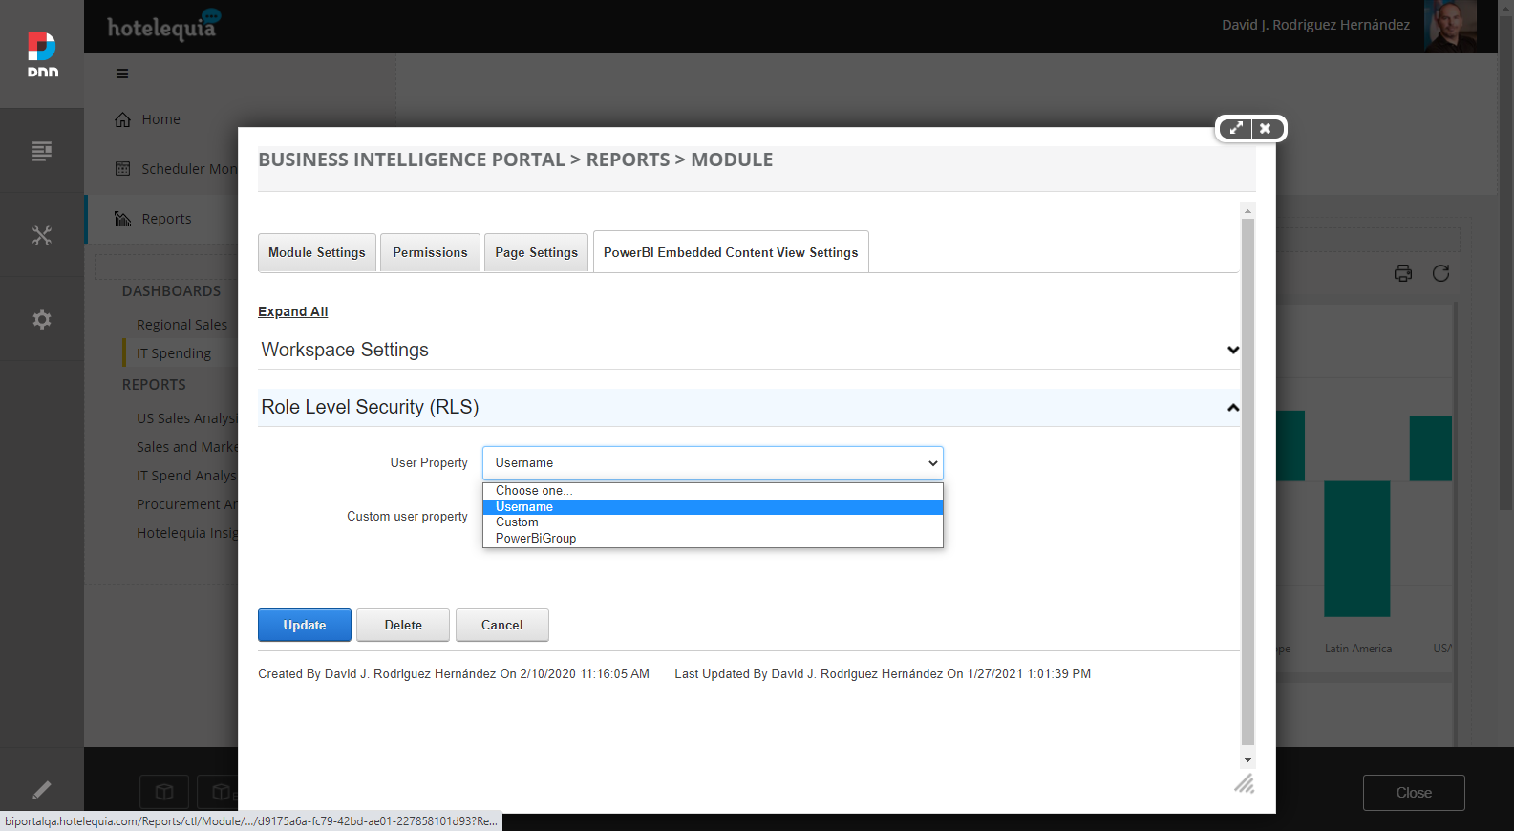Open IT Spend Analysis report

pyautogui.click(x=186, y=476)
